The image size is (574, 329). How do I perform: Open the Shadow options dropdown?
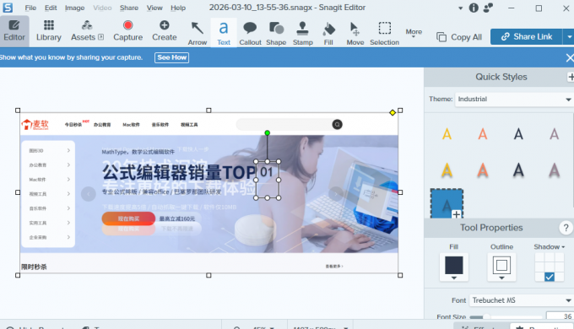550,247
